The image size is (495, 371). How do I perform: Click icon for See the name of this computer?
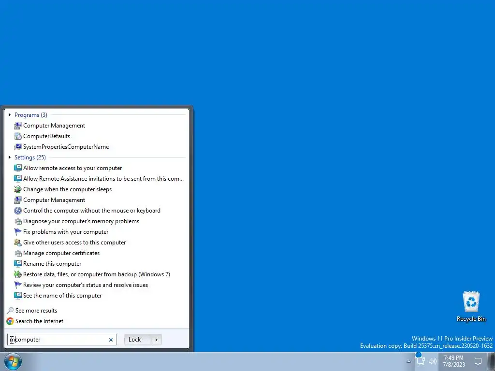pyautogui.click(x=18, y=296)
